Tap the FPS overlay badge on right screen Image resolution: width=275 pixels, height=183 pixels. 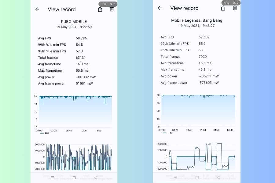click(231, 3)
